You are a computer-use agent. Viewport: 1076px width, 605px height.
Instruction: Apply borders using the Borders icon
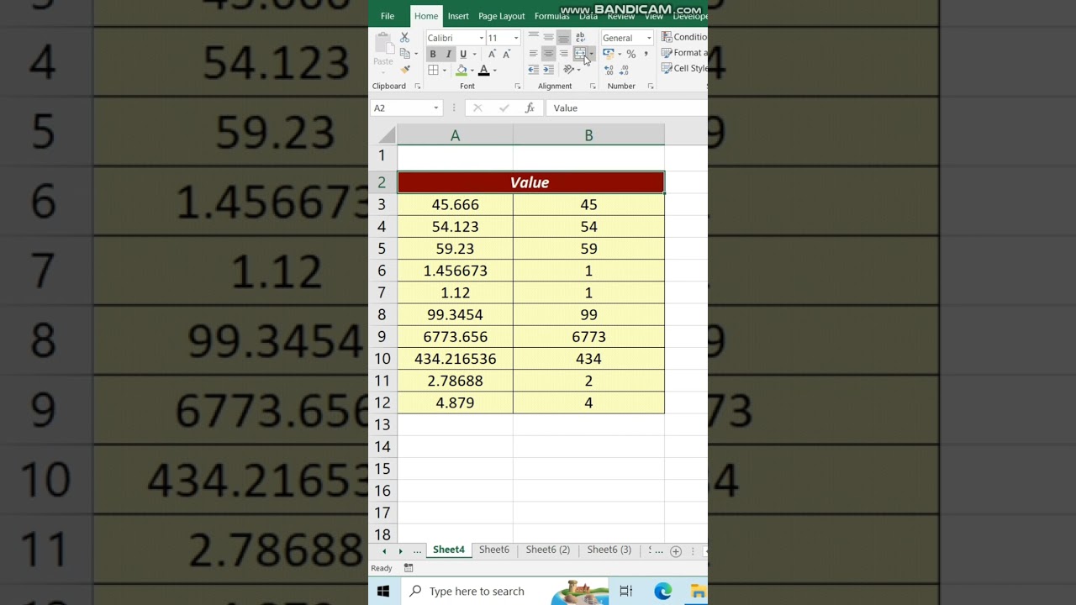433,70
